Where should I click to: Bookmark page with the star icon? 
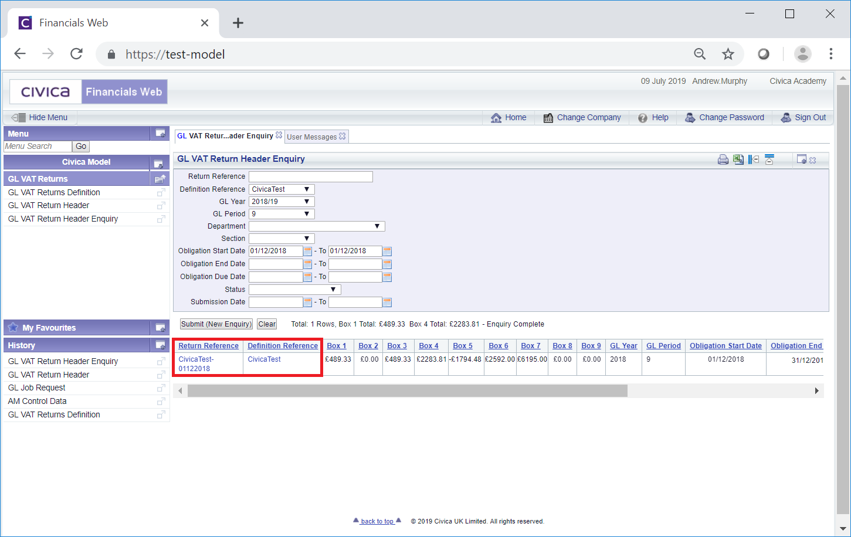[x=728, y=54]
